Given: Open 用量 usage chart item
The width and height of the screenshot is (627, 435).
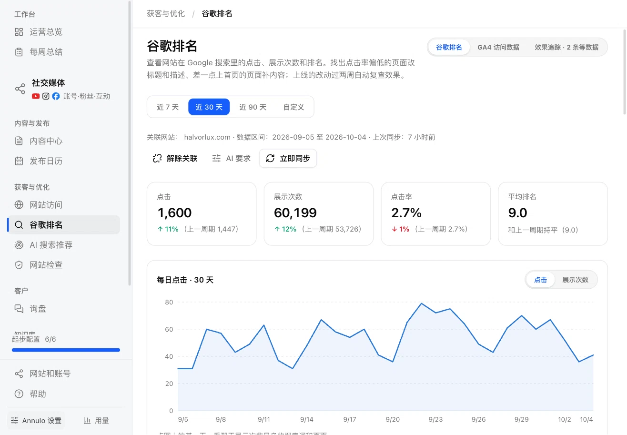Looking at the screenshot, I should pos(96,421).
